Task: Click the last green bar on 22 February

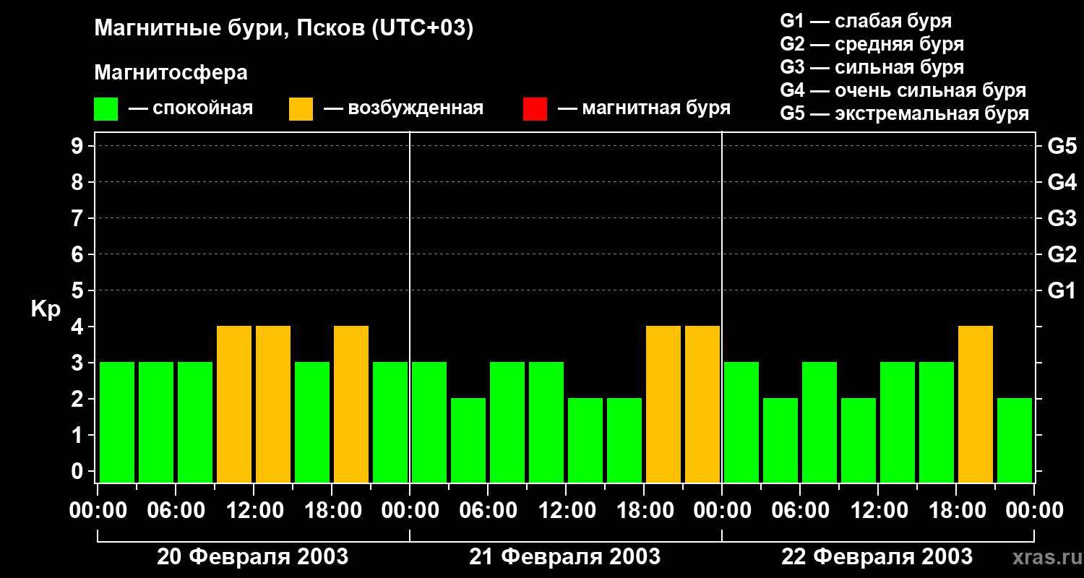Action: coord(1014,440)
